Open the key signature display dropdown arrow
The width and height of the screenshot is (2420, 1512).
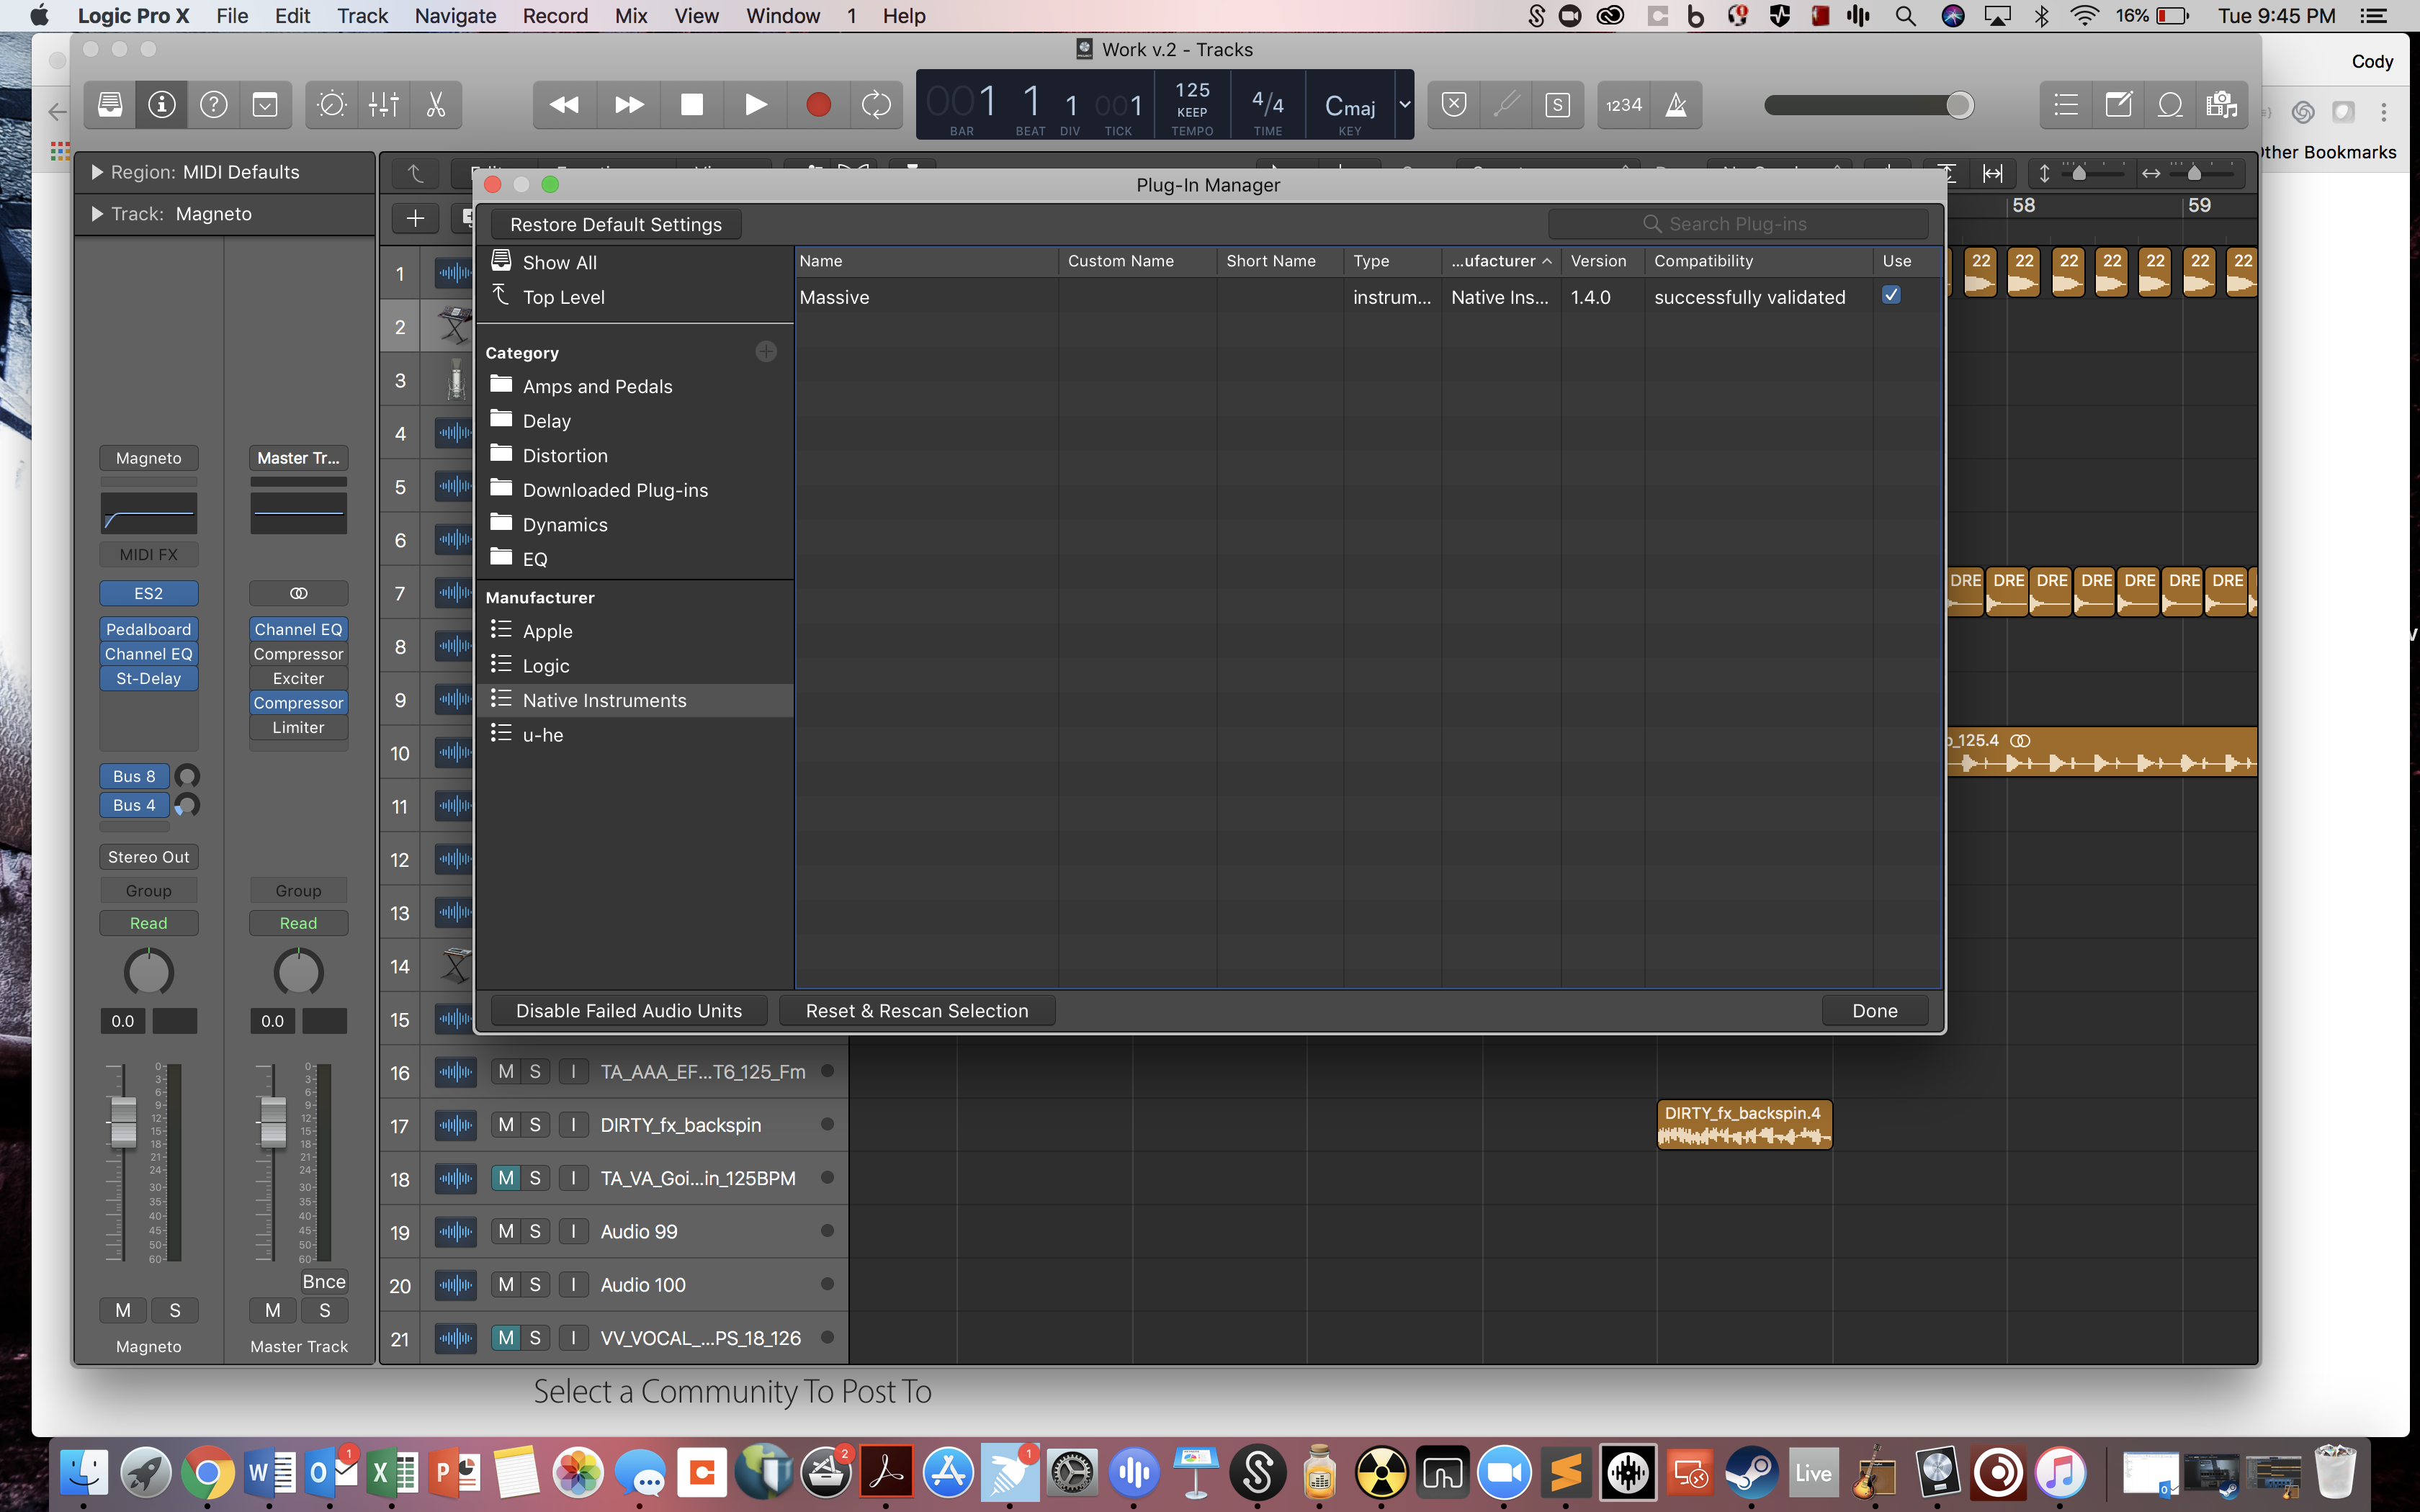[1404, 104]
